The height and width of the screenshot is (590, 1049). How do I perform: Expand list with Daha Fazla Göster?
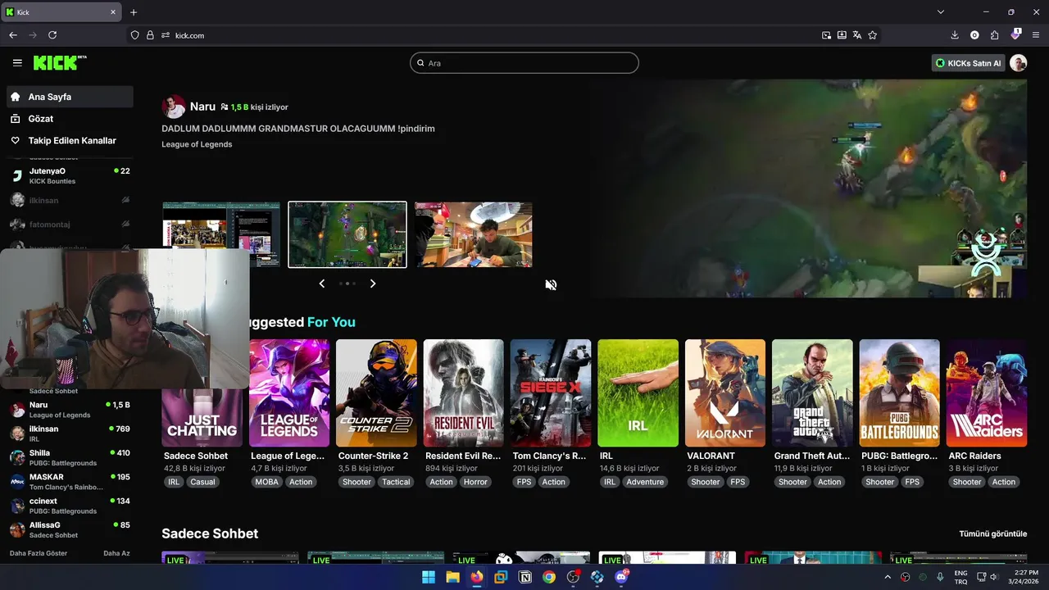tap(39, 553)
